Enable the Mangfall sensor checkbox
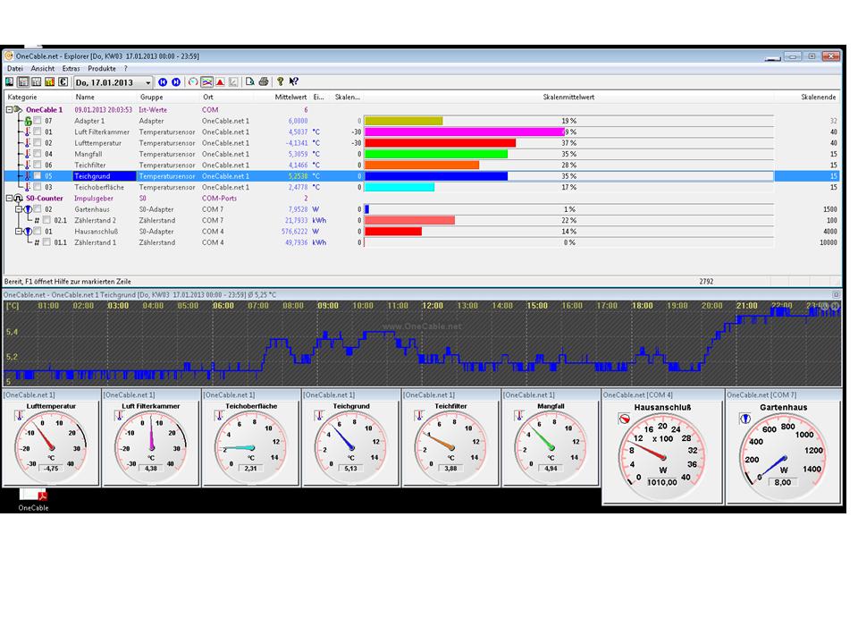The image size is (858, 644). tap(38, 154)
